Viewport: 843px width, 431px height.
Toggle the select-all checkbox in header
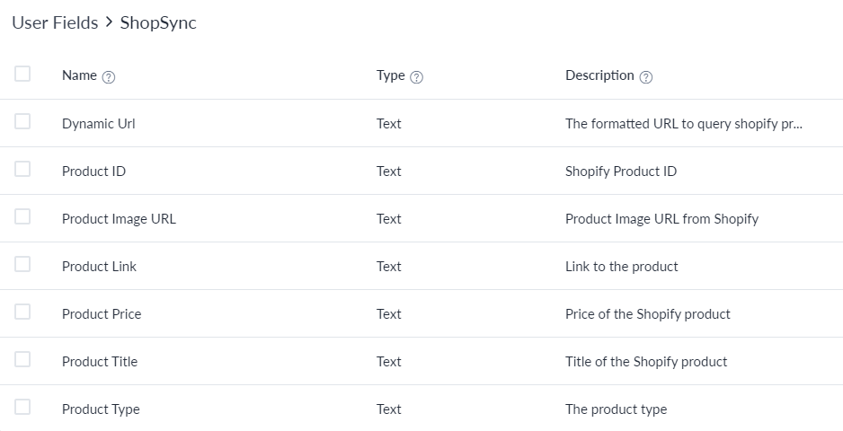point(22,74)
